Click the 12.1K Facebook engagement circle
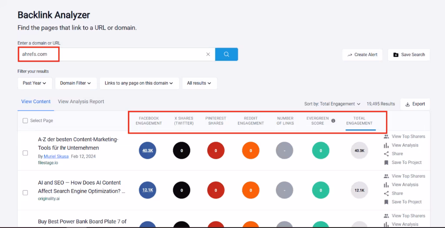This screenshot has height=228, width=445. (148, 190)
